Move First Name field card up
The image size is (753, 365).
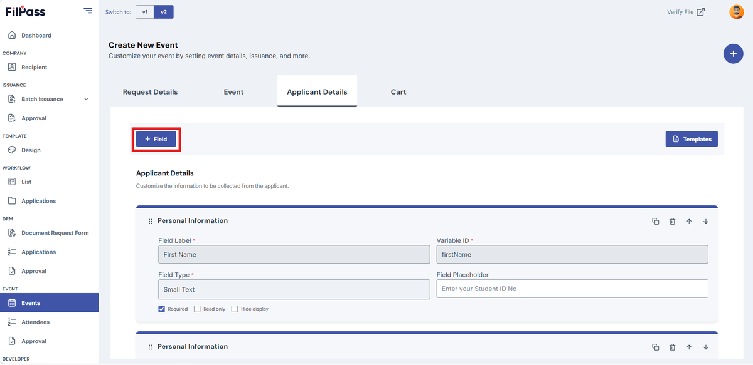[x=689, y=221]
